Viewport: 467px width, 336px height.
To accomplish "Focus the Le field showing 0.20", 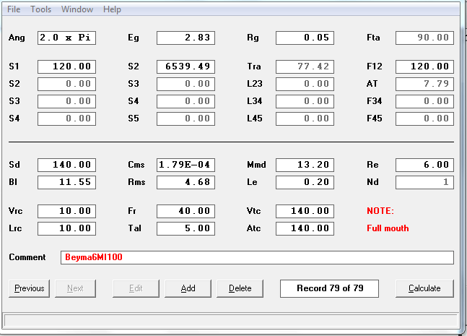I will 305,182.
